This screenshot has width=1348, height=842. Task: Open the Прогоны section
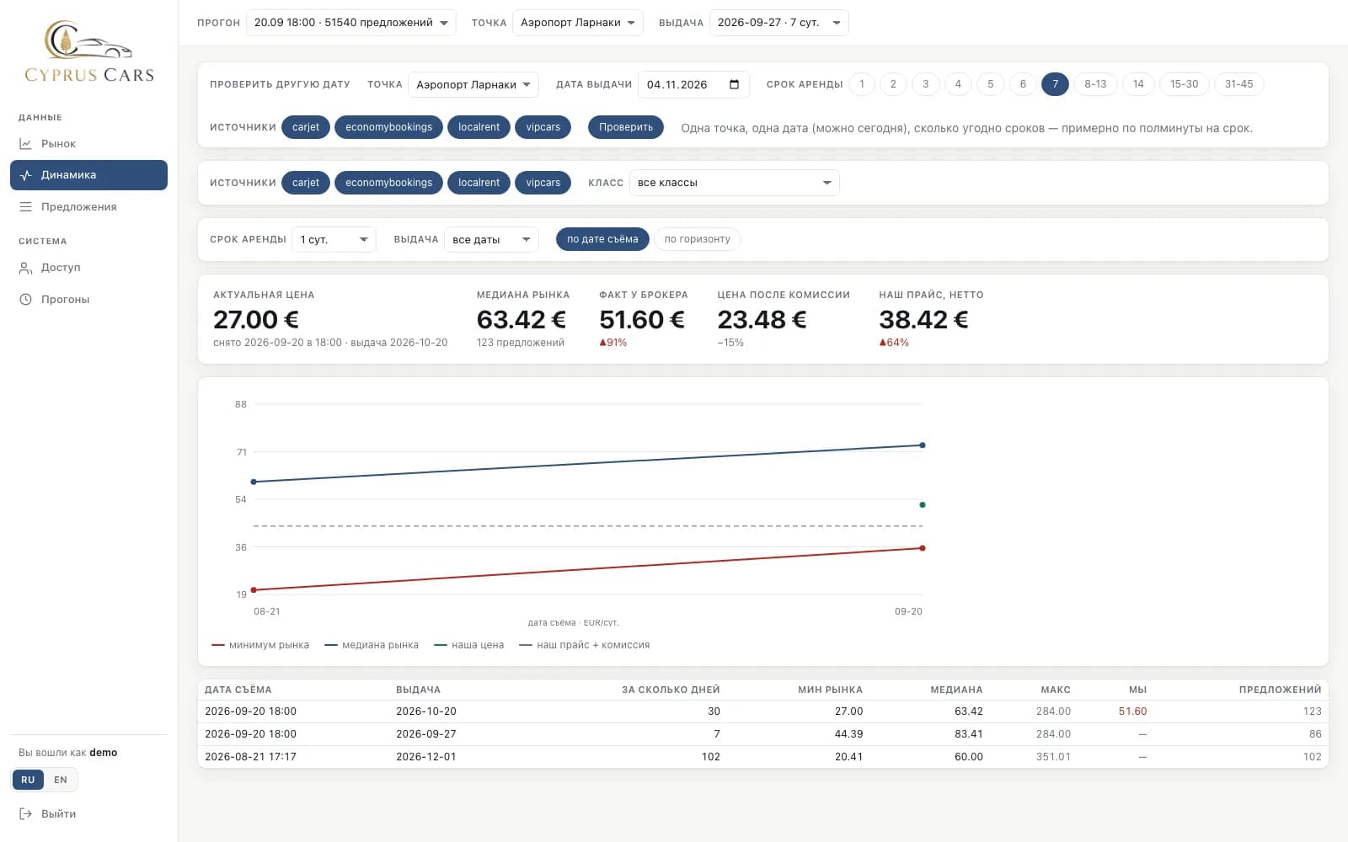(x=88, y=300)
